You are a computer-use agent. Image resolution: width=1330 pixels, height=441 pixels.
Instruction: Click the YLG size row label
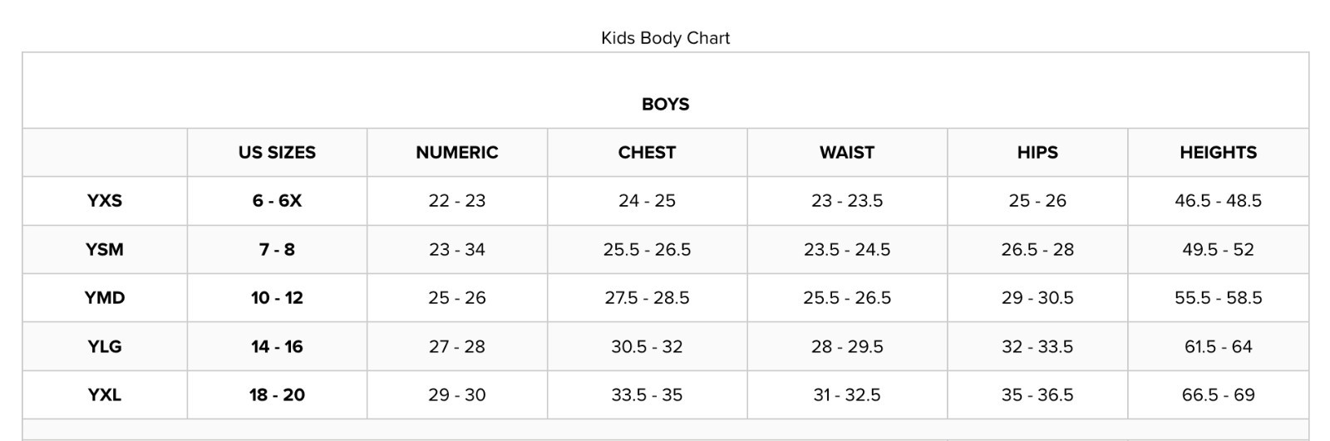(105, 347)
